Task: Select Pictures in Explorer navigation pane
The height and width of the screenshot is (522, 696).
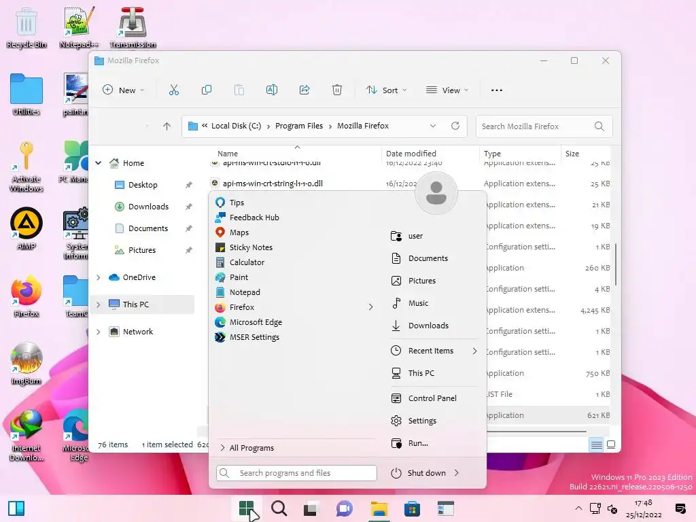Action: click(x=142, y=250)
